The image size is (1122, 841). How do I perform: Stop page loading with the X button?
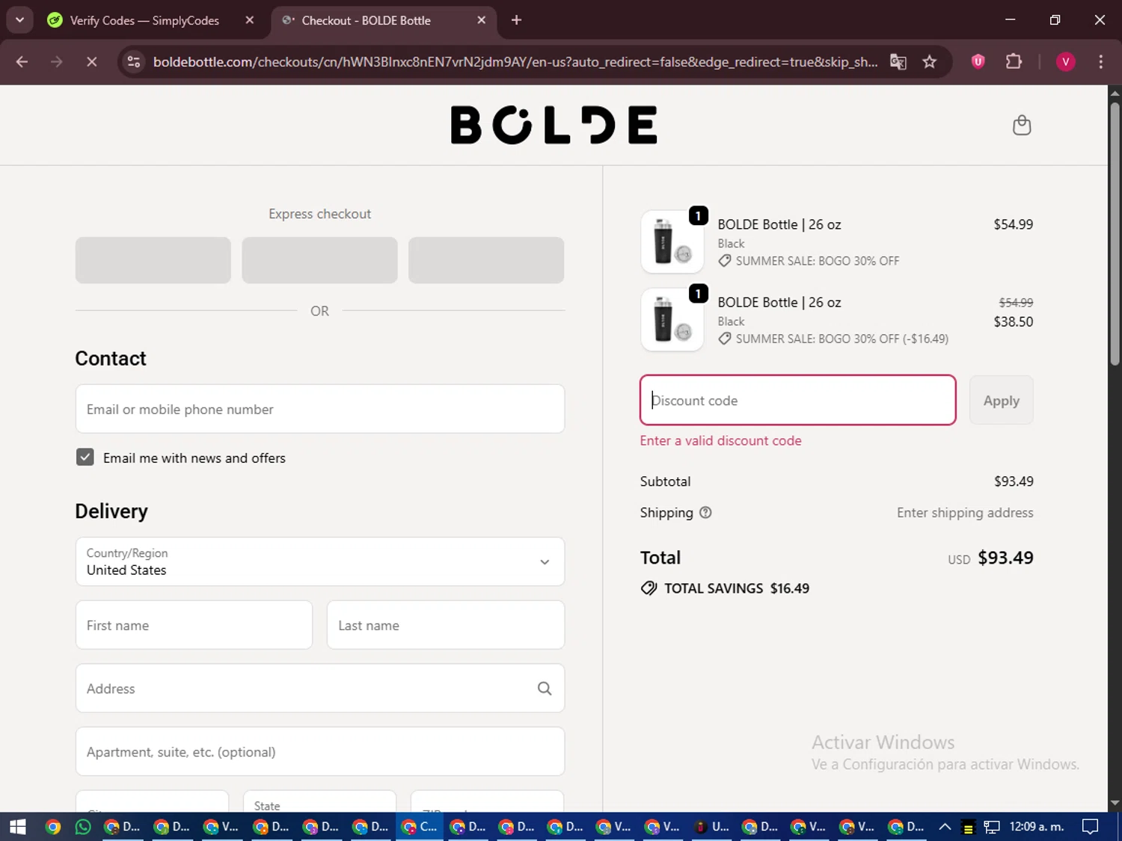[x=91, y=62]
